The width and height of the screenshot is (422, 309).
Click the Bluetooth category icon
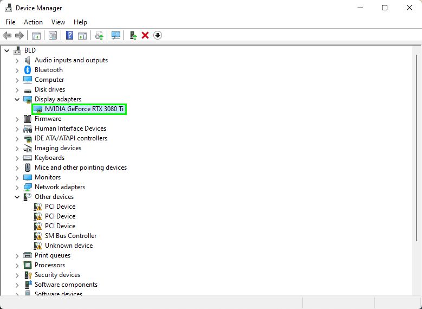(x=28, y=70)
